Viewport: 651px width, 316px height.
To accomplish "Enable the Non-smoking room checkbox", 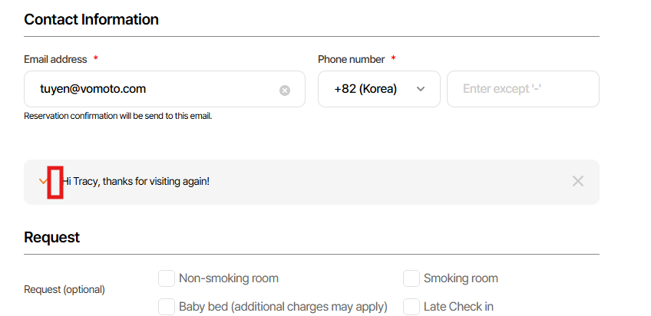I will (x=167, y=278).
